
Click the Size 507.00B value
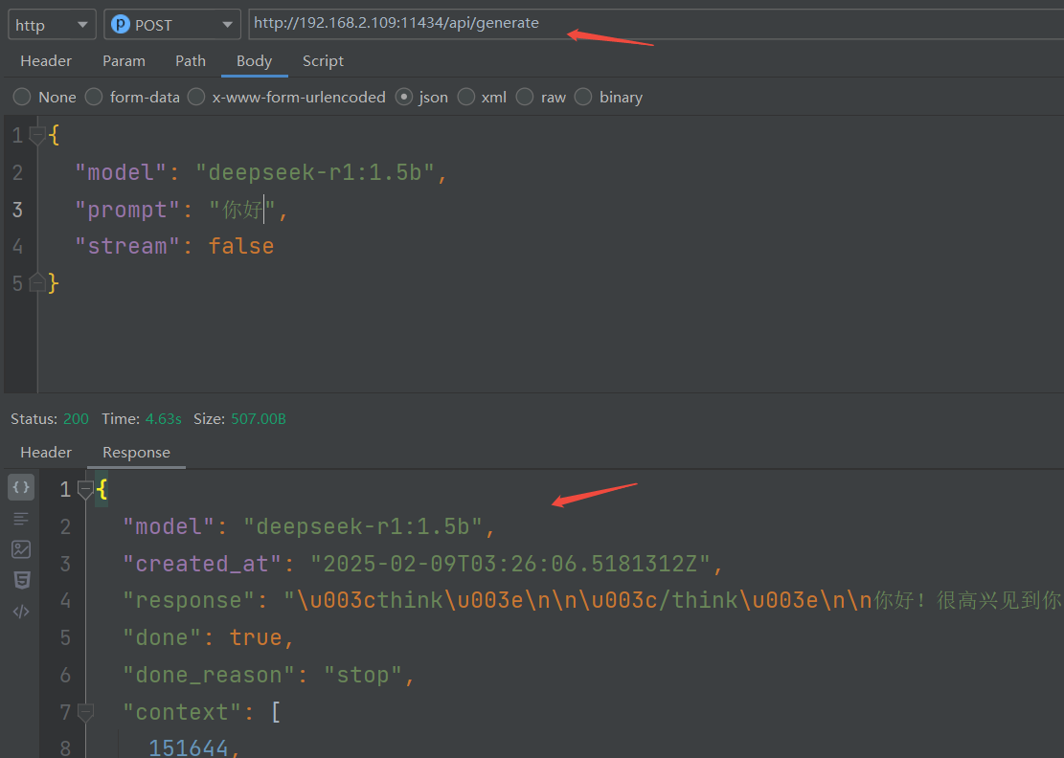pos(258,419)
